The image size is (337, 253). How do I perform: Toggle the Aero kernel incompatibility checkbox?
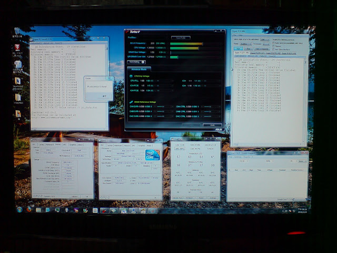pos(274,43)
